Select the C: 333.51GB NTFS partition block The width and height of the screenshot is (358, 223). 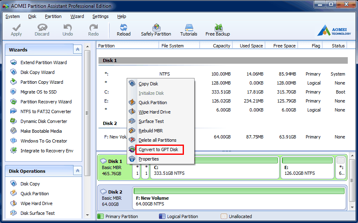(x=215, y=167)
